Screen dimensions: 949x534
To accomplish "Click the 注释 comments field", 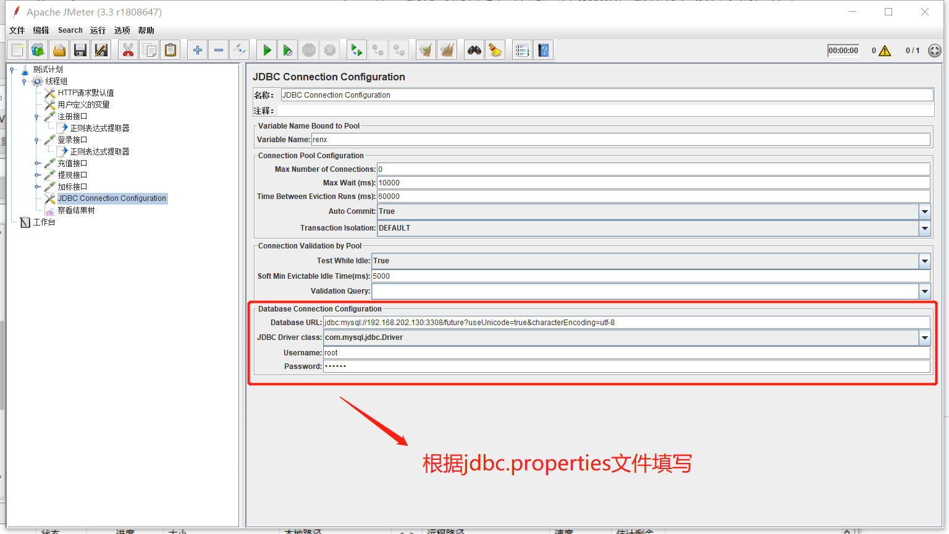I will (x=605, y=111).
